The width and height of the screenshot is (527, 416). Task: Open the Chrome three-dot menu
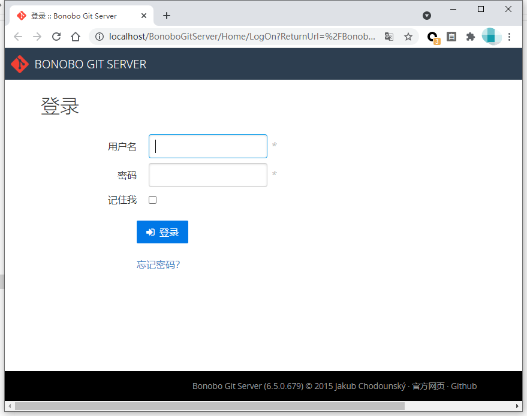click(x=510, y=37)
